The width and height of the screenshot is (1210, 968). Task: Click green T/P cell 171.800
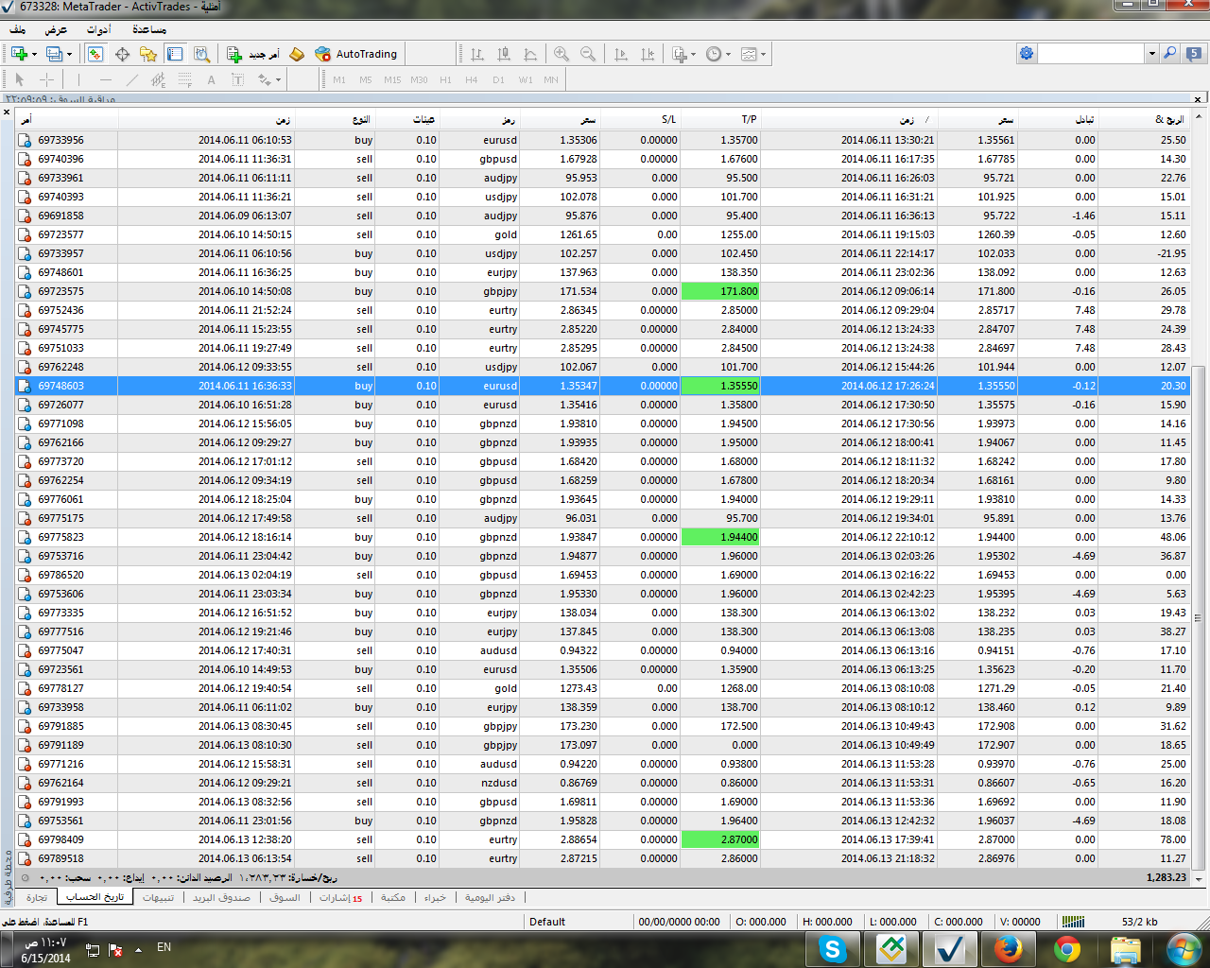[x=720, y=291]
